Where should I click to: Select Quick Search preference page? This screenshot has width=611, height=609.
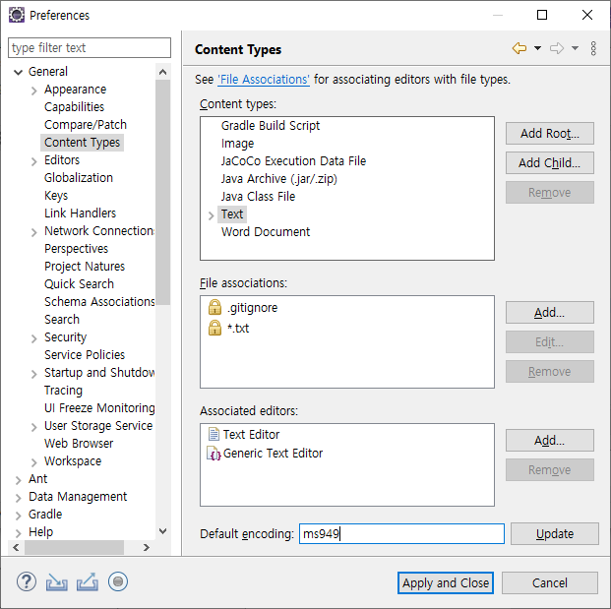coord(79,284)
